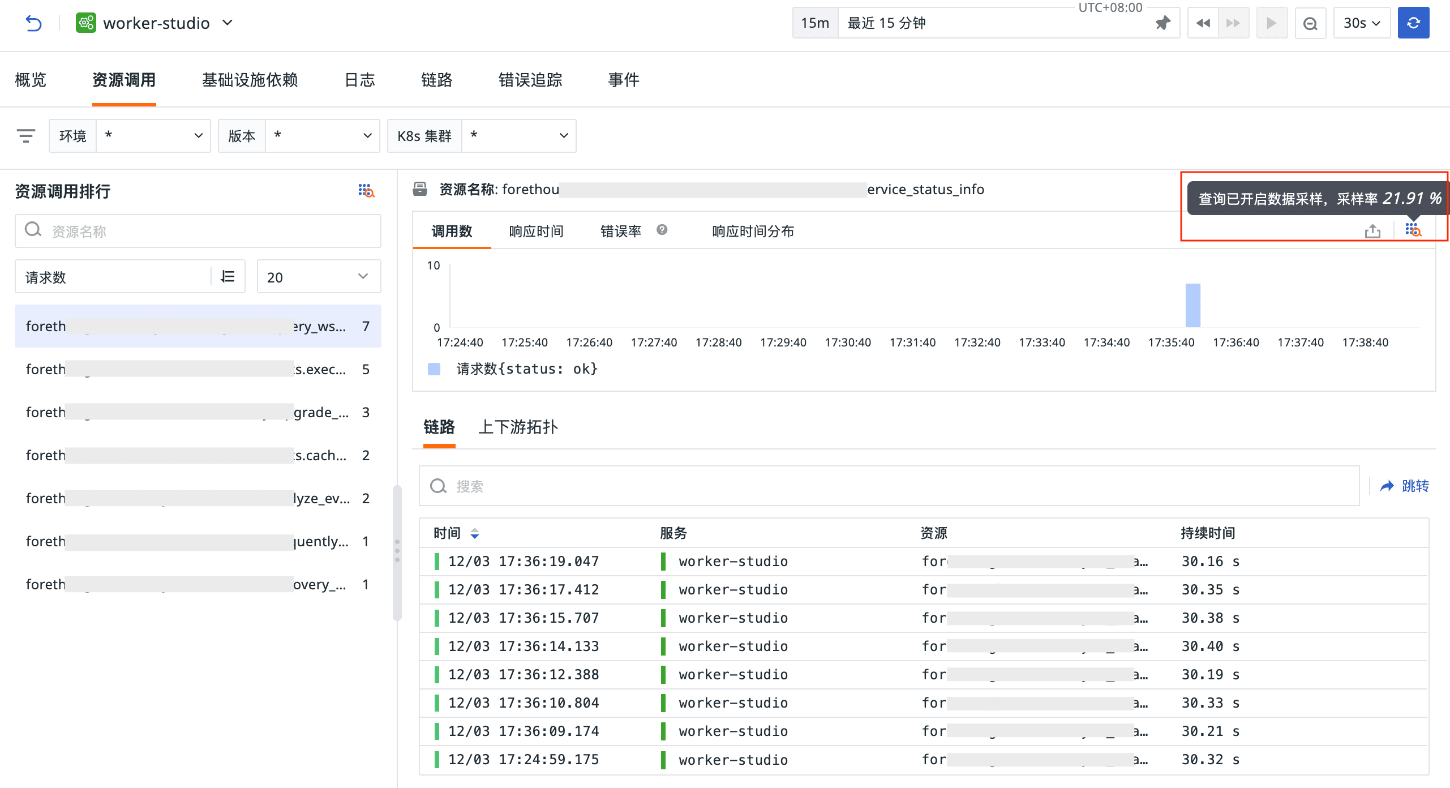The height and width of the screenshot is (788, 1450).
Task: Click the zoom out time icon
Action: click(x=1310, y=23)
